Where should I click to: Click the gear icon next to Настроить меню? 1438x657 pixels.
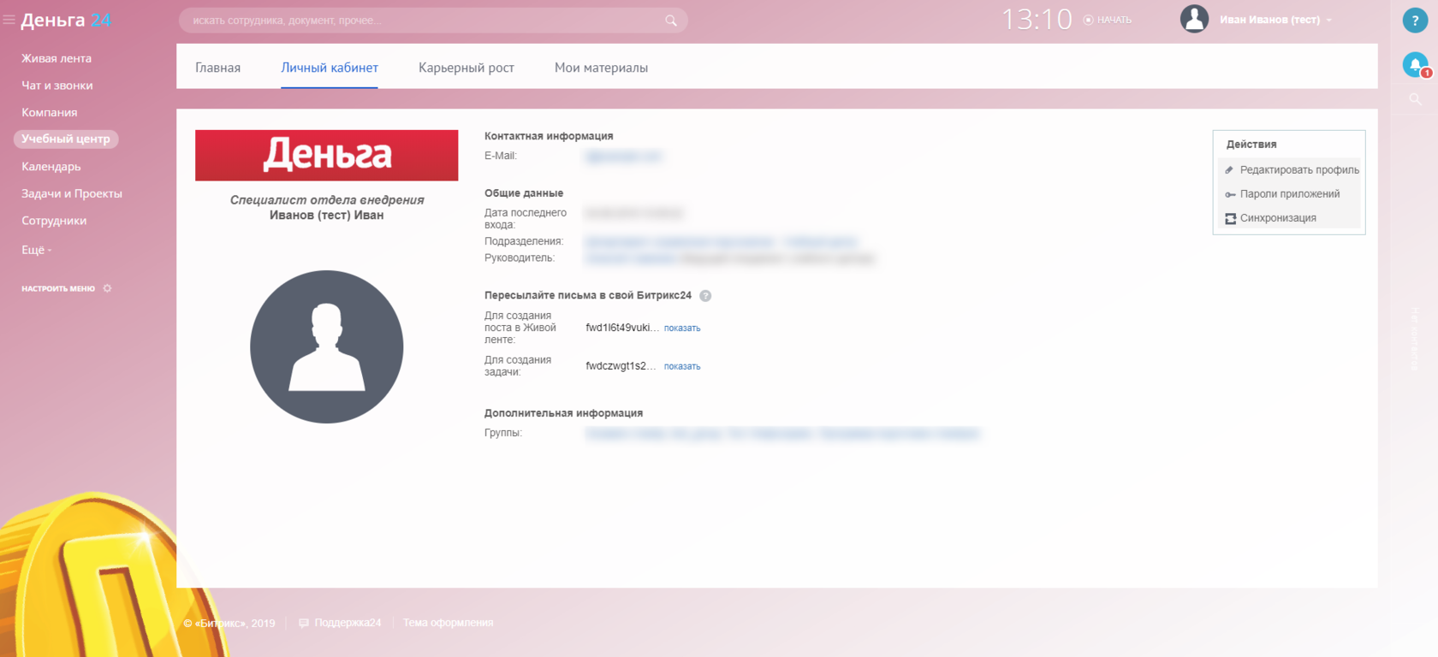[107, 288]
